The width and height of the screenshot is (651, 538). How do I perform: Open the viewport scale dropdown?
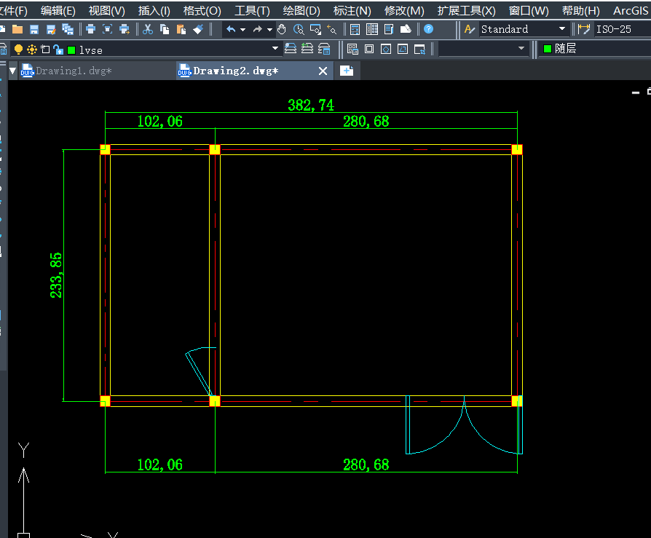point(521,49)
